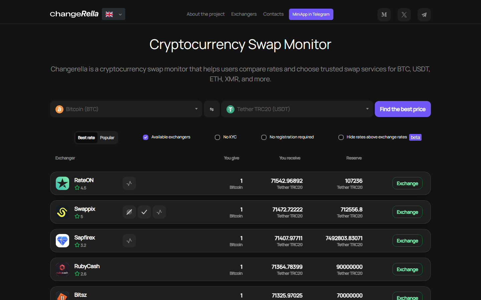Open MiniApp in Telegram
This screenshot has height=300, width=481.
(311, 14)
